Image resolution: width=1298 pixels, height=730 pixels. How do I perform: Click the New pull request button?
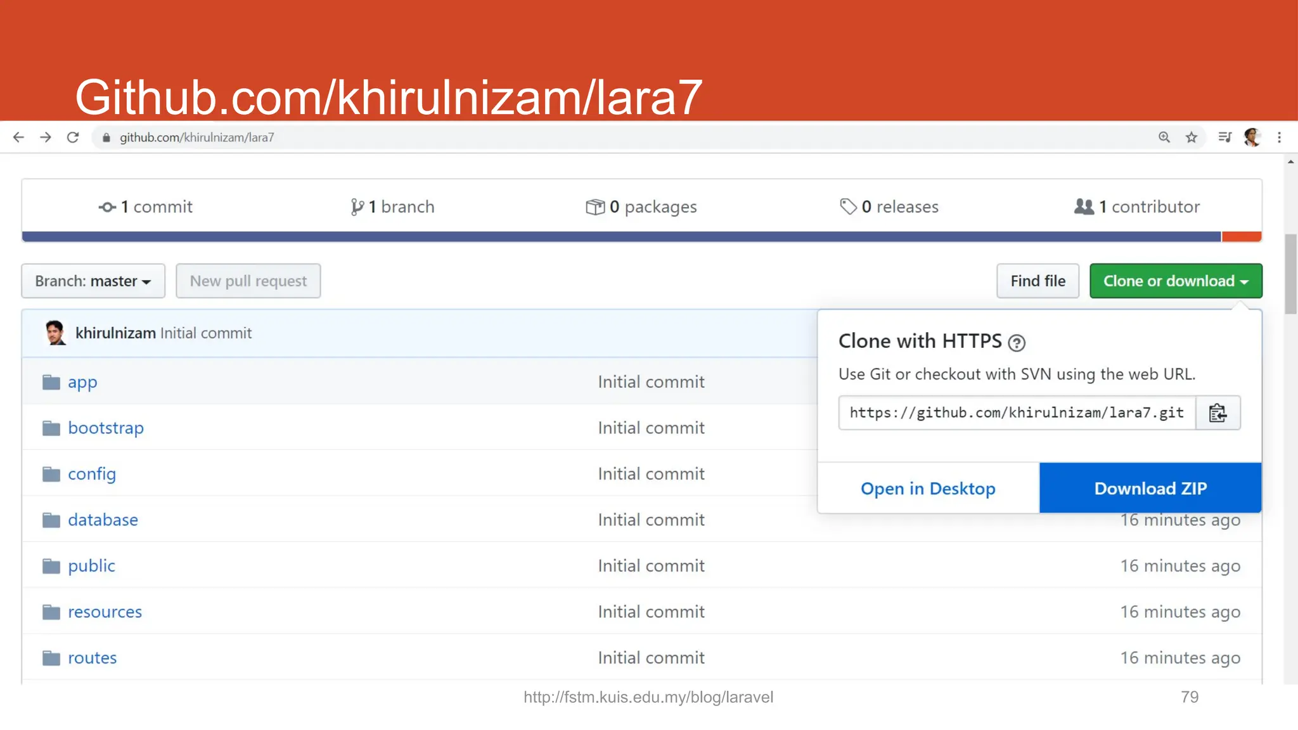tap(248, 281)
